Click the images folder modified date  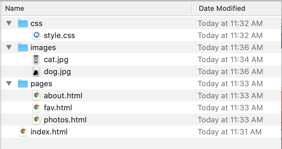coord(230,48)
